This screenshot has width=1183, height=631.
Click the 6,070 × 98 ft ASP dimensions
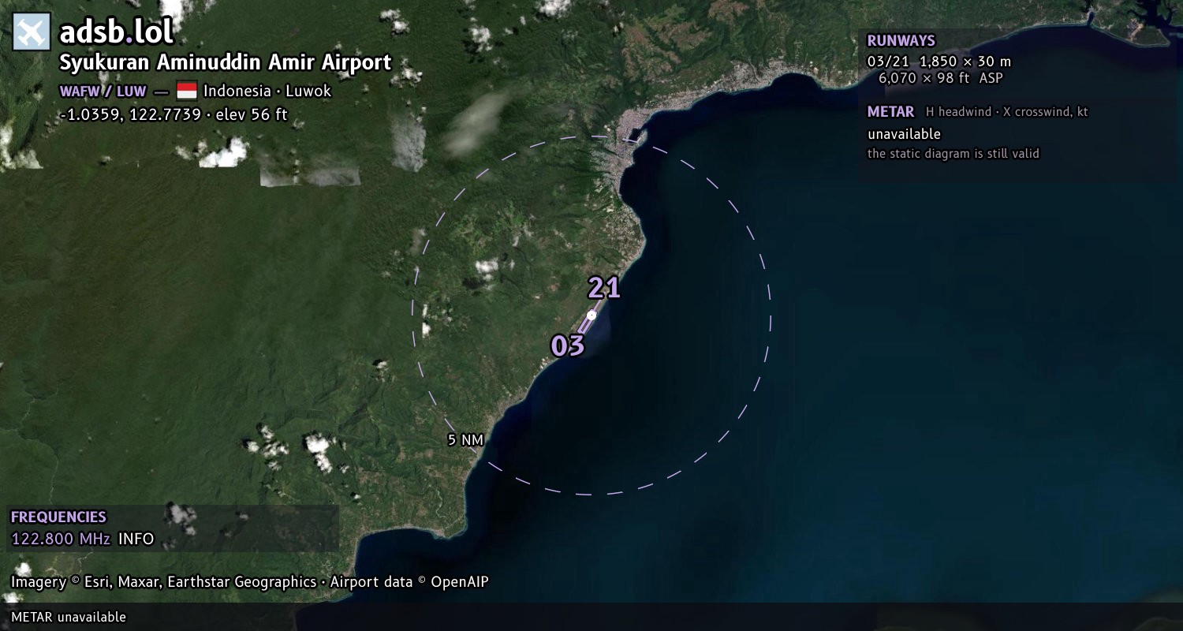click(x=940, y=78)
